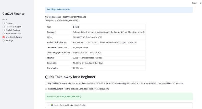Click the 'Big, Stable Company' list item

coord(116,83)
